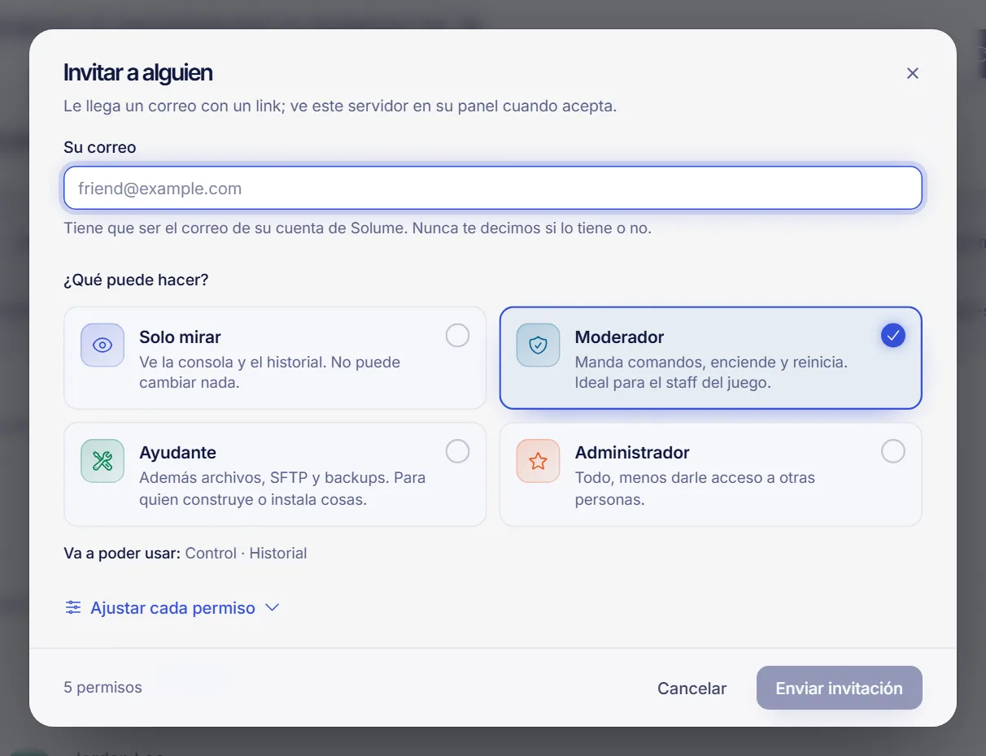The width and height of the screenshot is (986, 756).
Task: Click the tools icon on Ayudante card
Action: [x=103, y=461]
